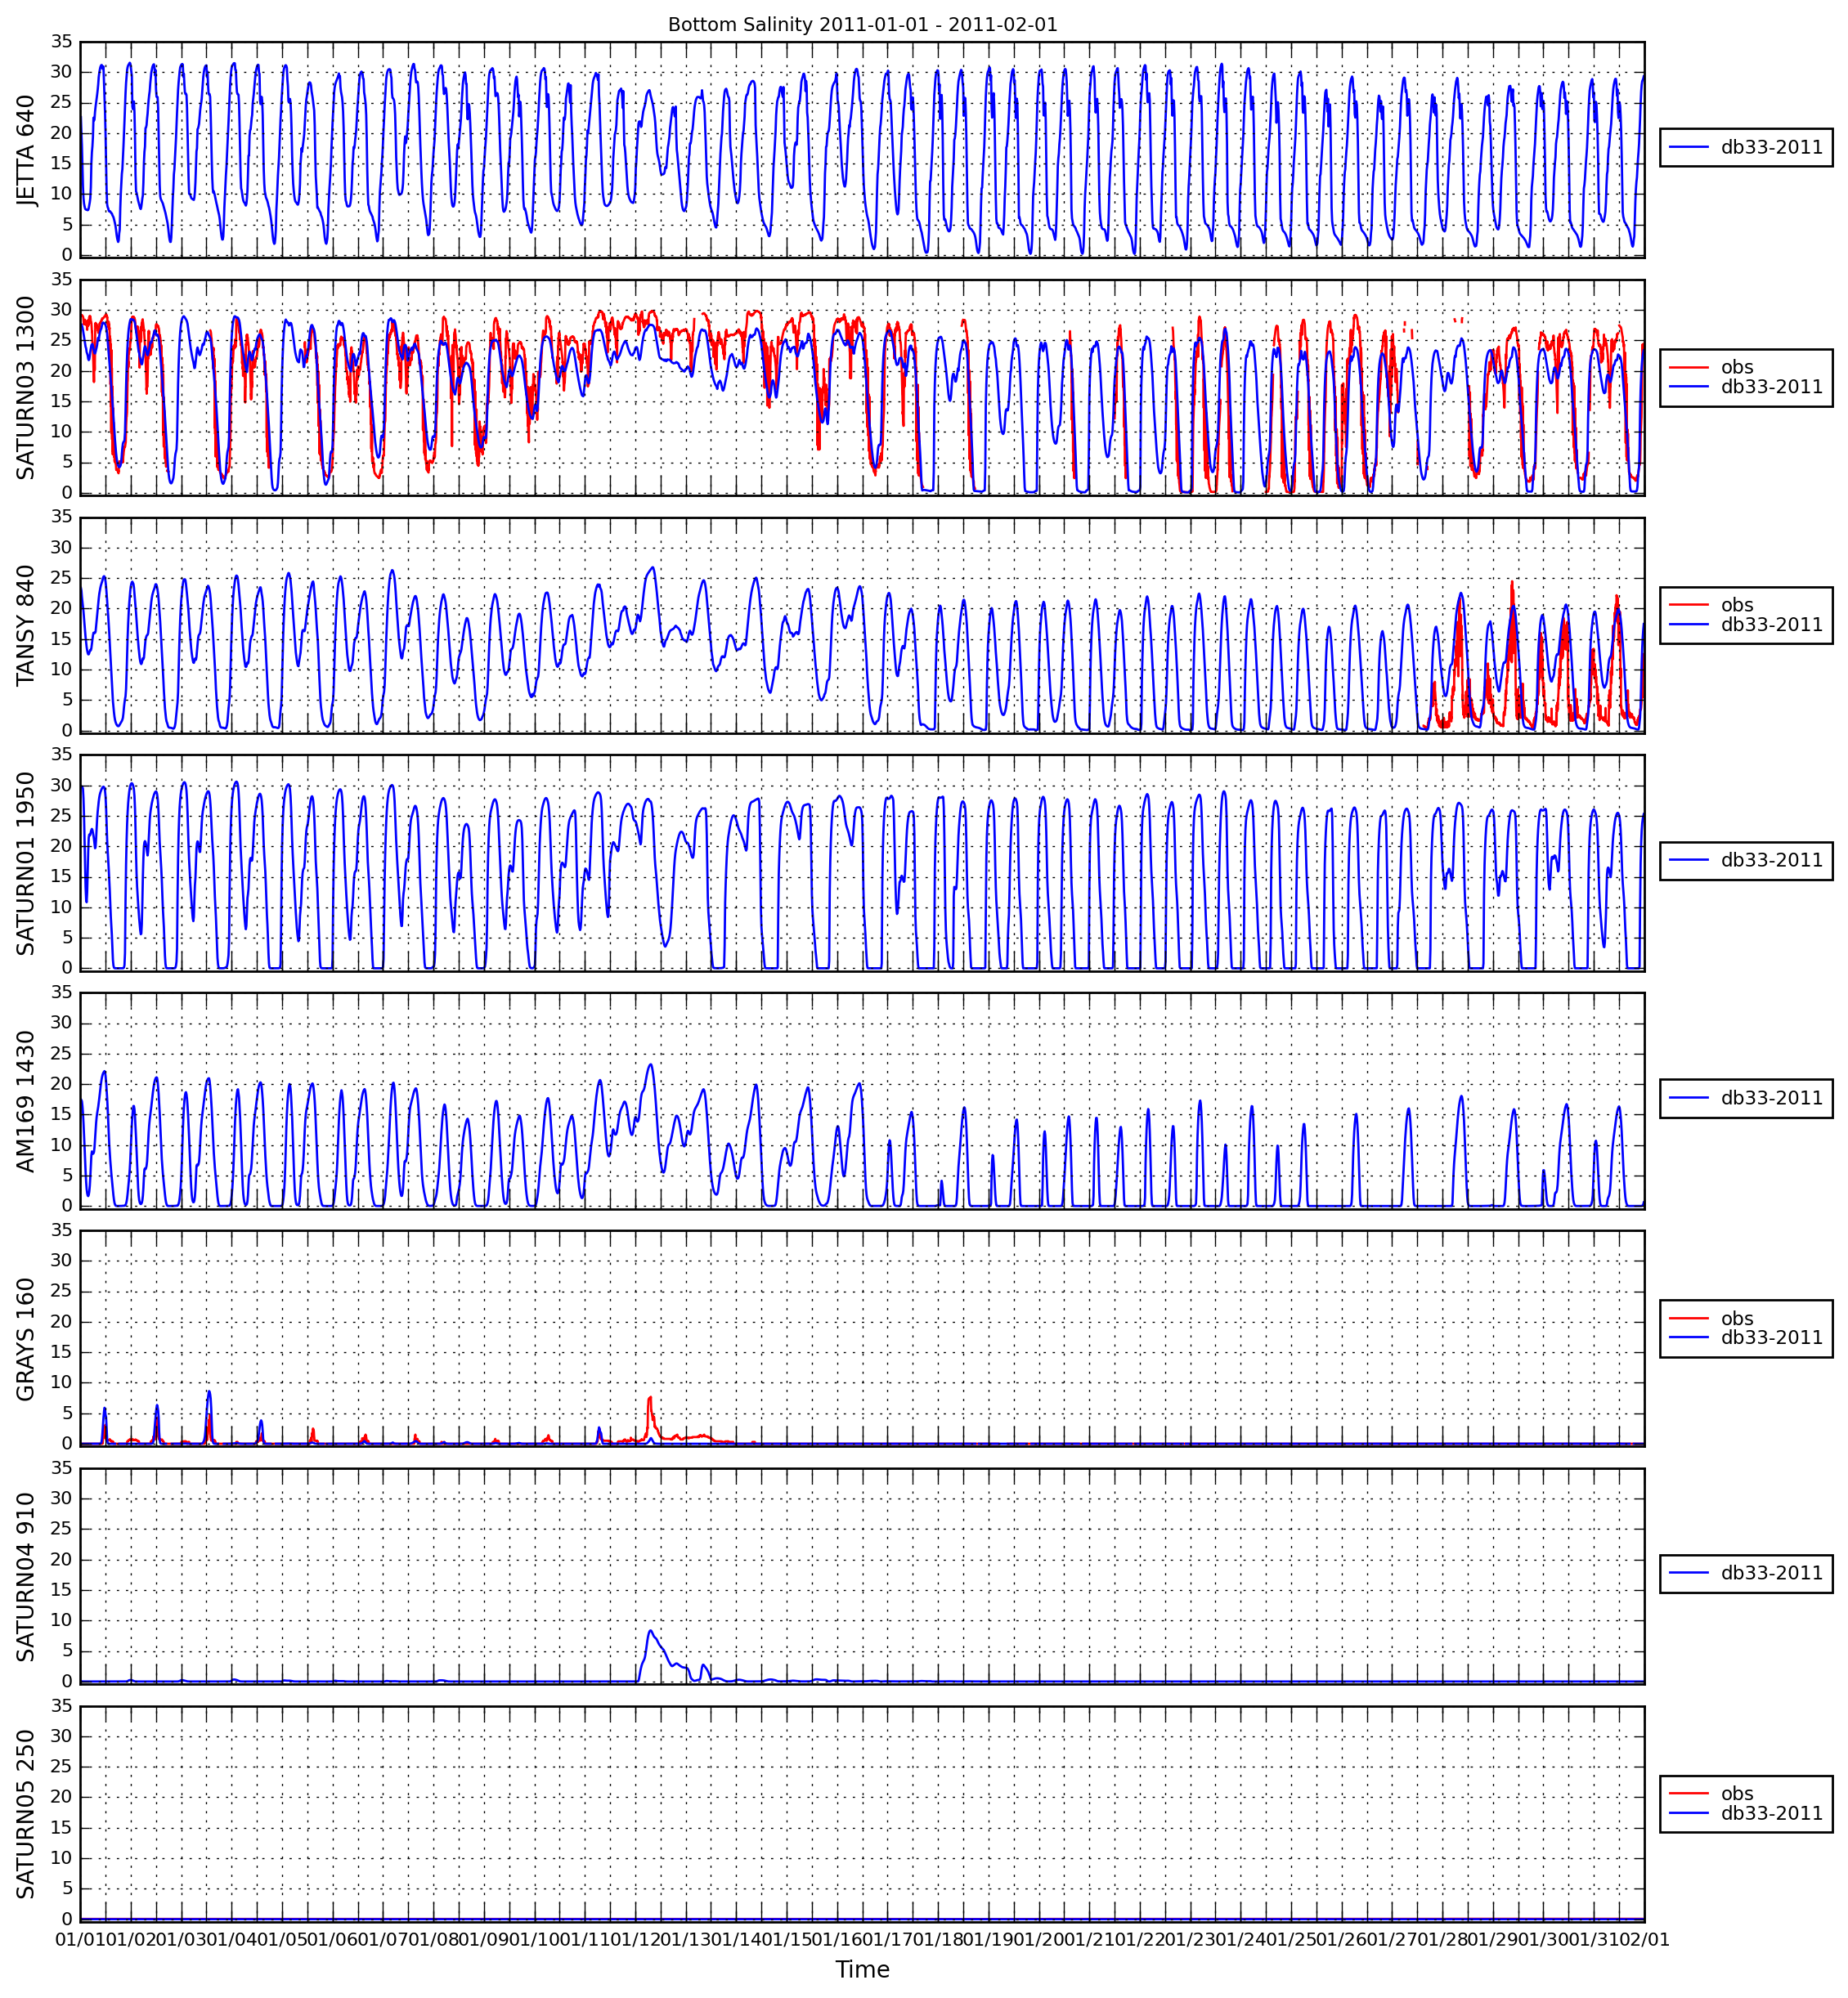Click blue db33-2011 line in SATURN05 legend
This screenshot has height=1998, width=1848.
[1688, 1813]
